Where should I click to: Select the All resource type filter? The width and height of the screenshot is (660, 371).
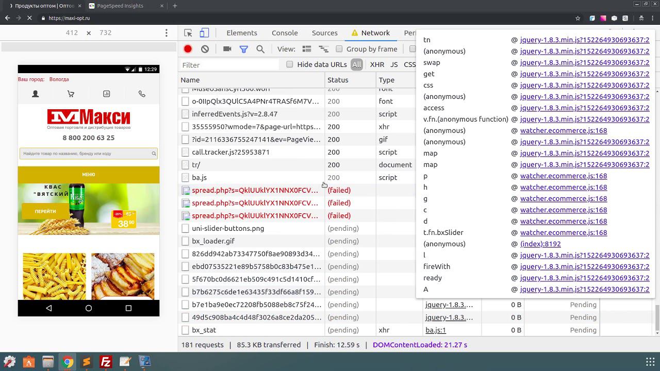click(x=357, y=64)
